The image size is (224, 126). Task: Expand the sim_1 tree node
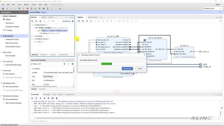(x=34, y=42)
